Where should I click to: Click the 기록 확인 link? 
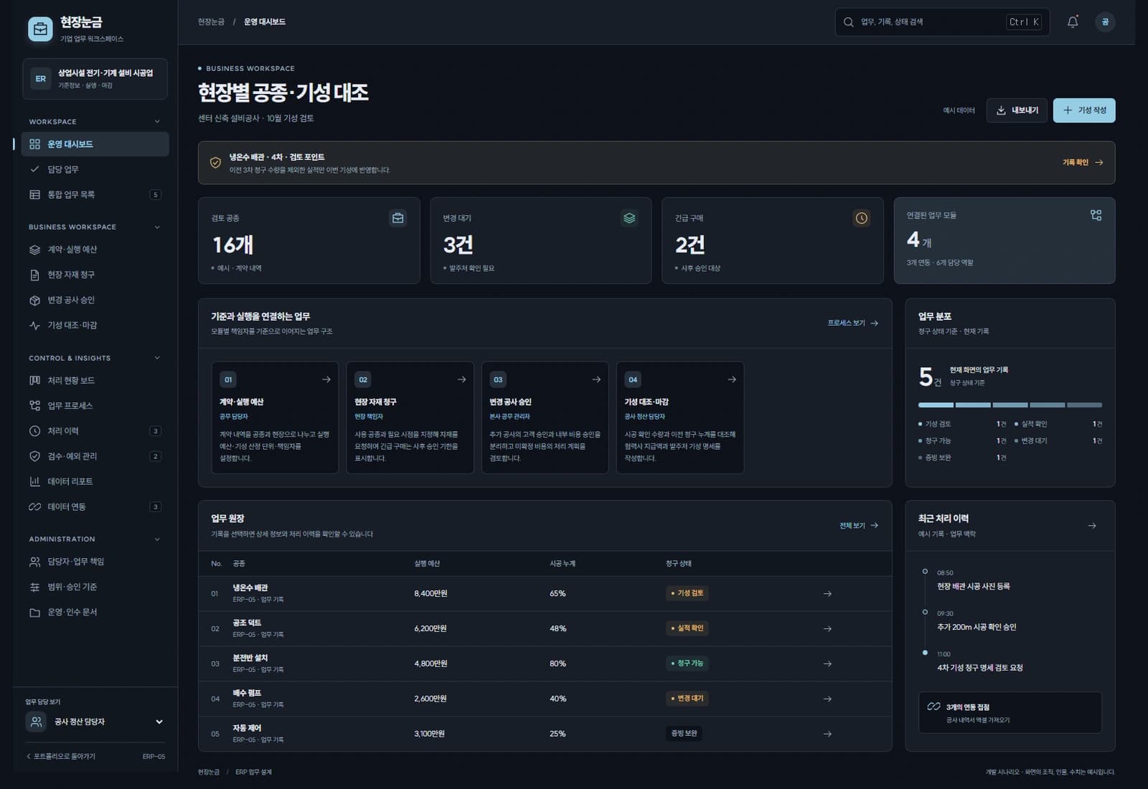coord(1083,163)
